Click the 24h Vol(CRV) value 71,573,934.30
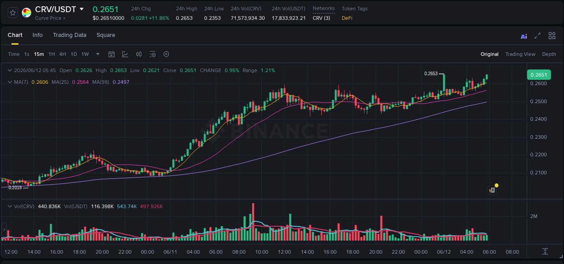 click(x=248, y=18)
